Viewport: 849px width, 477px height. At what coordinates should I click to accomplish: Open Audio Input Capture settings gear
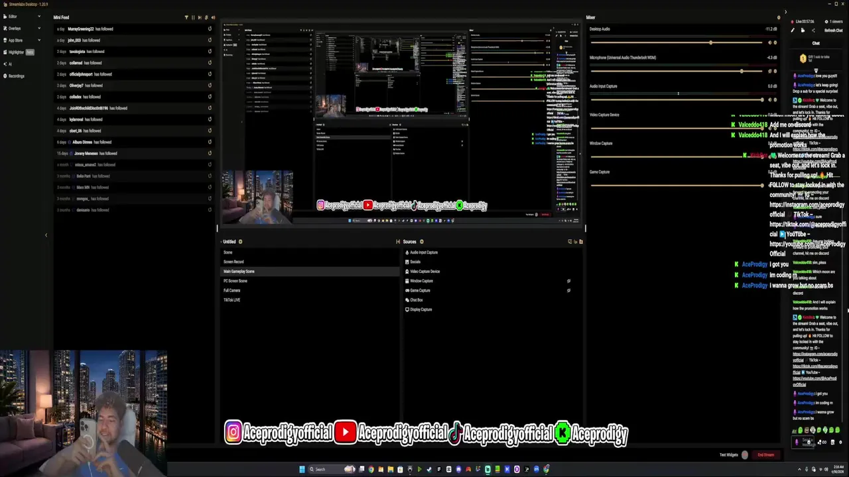pos(775,100)
